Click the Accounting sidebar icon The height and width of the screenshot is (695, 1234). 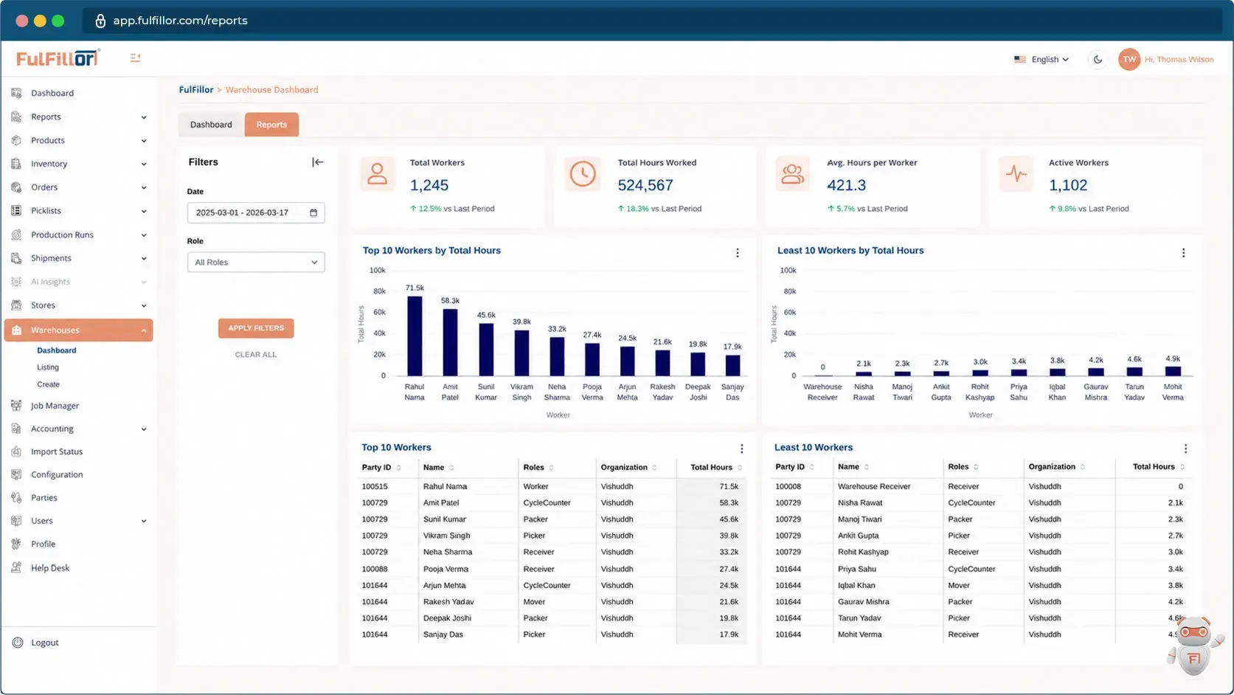(x=16, y=429)
